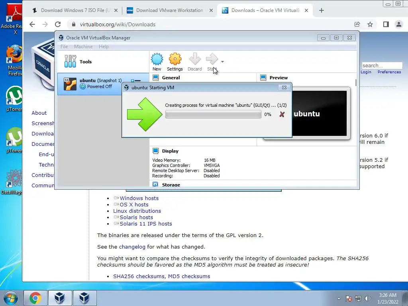Open Mozilla Firefox desktop shortcut
The width and height of the screenshot is (408, 306).
click(x=15, y=61)
